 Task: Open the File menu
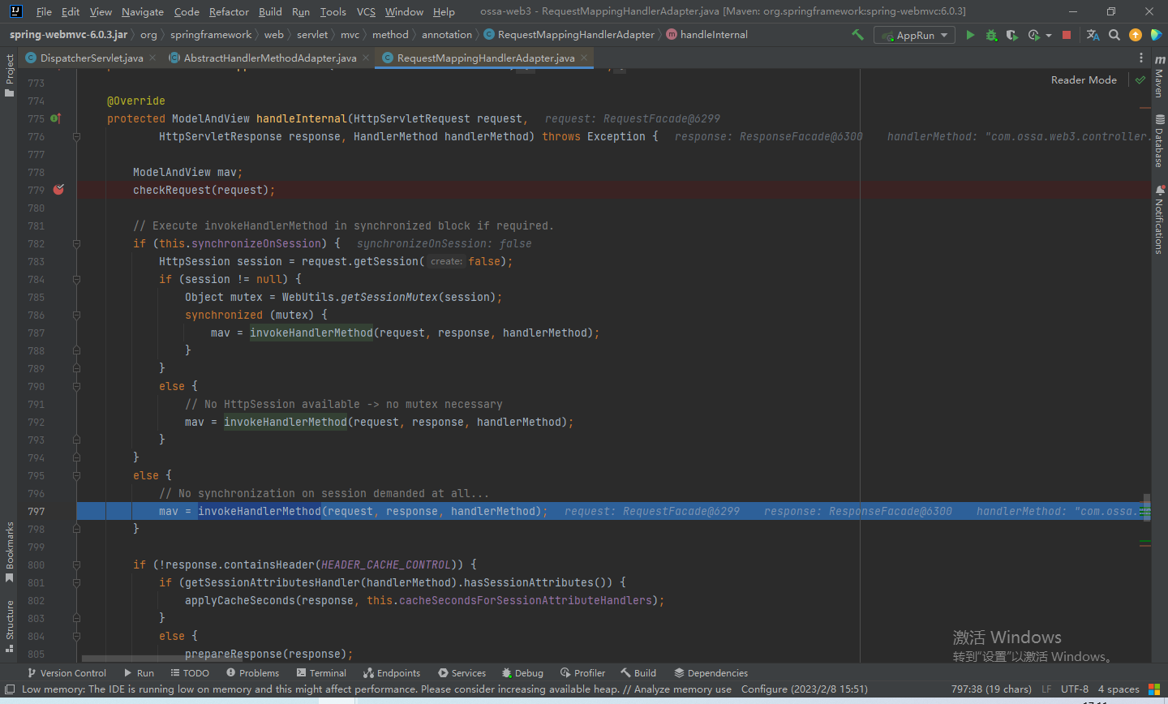tap(44, 11)
